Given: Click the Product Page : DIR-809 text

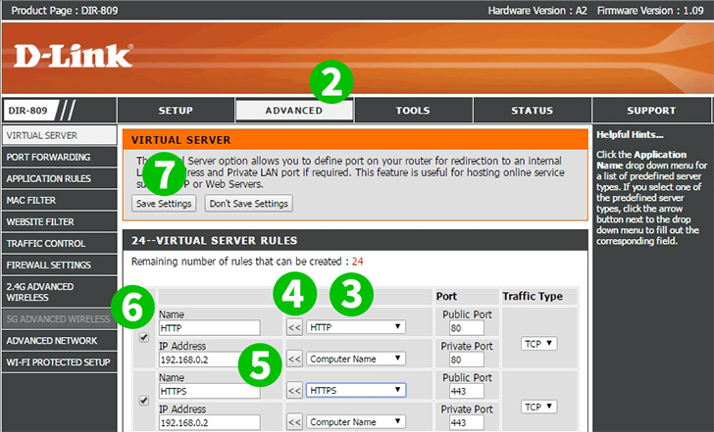Looking at the screenshot, I should pyautogui.click(x=64, y=11).
